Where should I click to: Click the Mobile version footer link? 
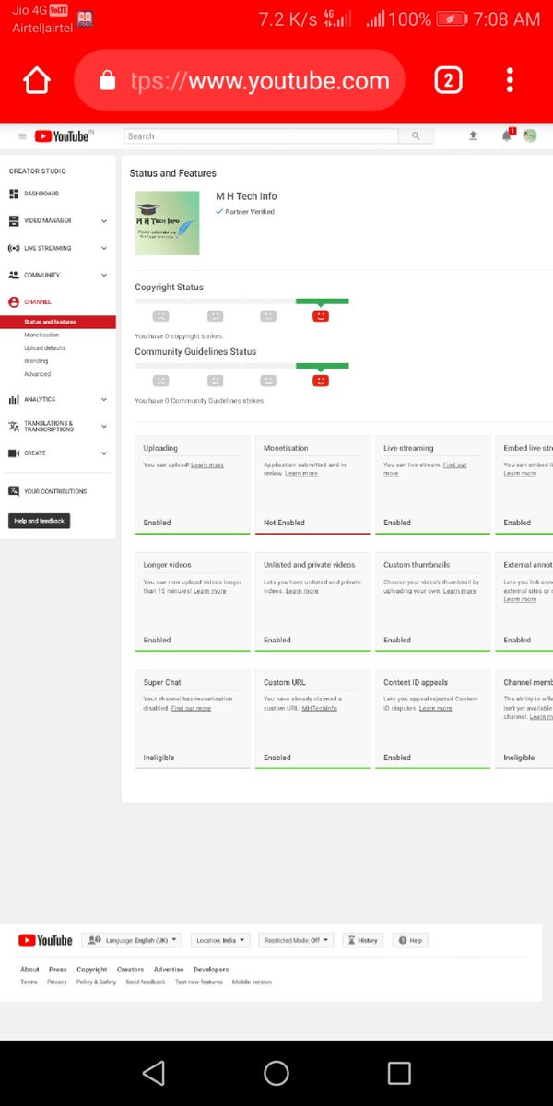[x=252, y=982]
